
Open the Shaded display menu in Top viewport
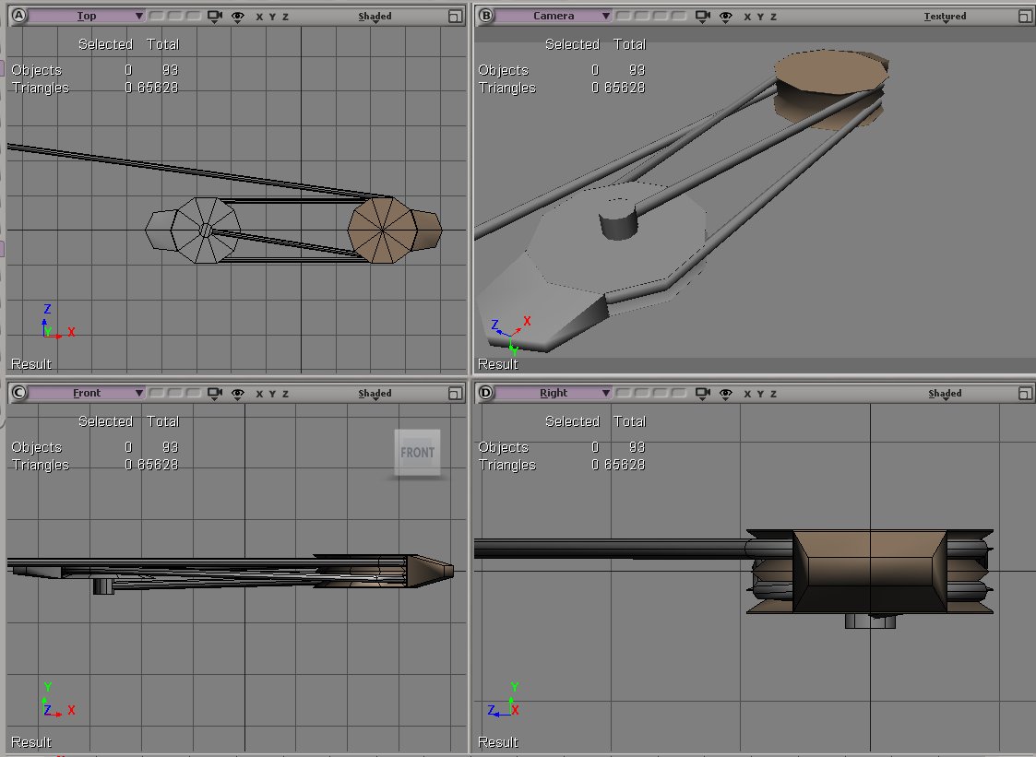pyautogui.click(x=375, y=17)
